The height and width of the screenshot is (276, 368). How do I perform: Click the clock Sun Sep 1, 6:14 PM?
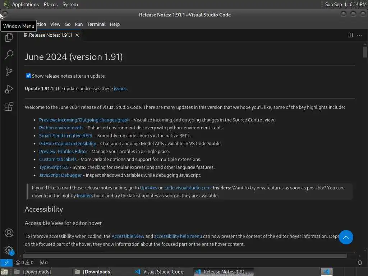click(345, 4)
